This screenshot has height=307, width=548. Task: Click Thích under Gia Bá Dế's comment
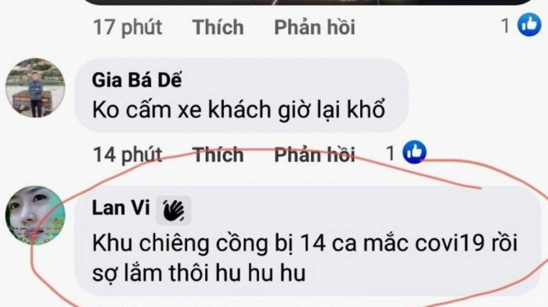(218, 155)
